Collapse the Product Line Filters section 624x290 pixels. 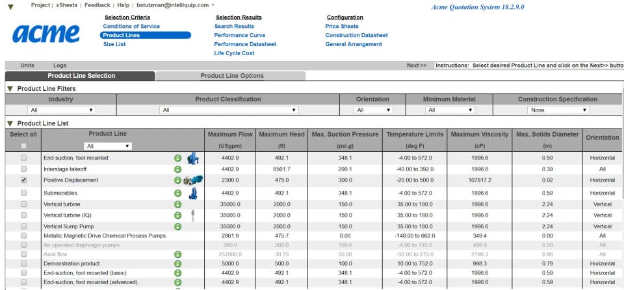10,89
